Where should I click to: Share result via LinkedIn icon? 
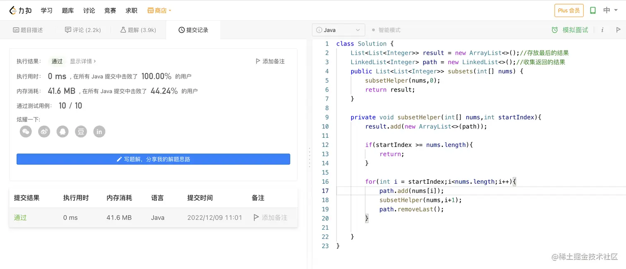[99, 132]
